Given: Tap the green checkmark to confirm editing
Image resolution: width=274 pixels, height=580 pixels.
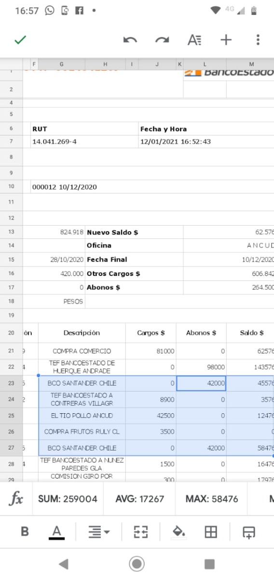Looking at the screenshot, I should tap(20, 40).
